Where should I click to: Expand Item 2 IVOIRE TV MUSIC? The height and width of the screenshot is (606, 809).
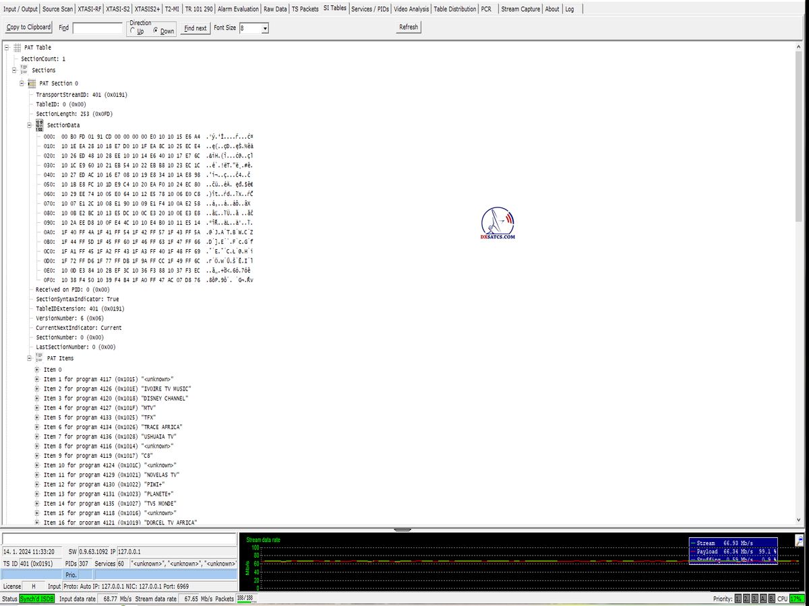point(37,389)
